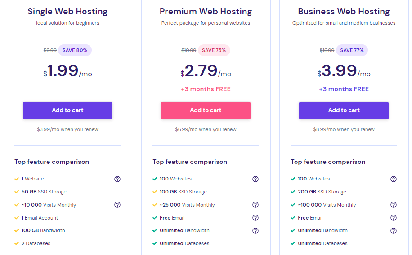The height and width of the screenshot is (255, 412).
Task: Add Single Web Hosting to cart
Action: coord(67,110)
